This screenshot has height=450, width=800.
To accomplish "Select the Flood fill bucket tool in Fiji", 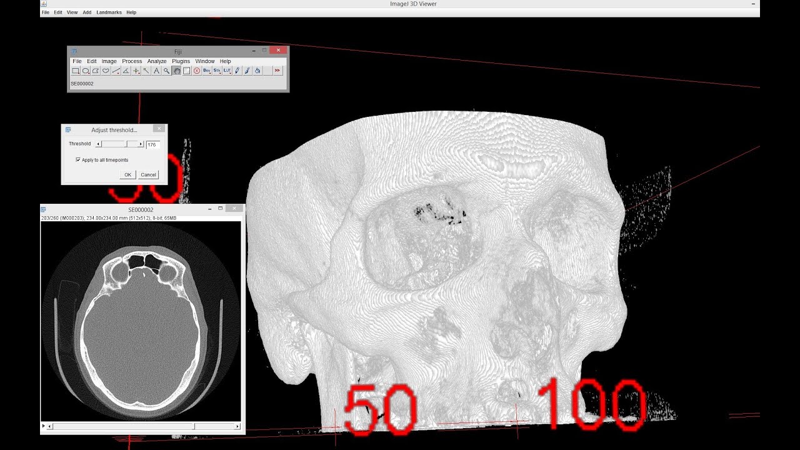I will (257, 71).
